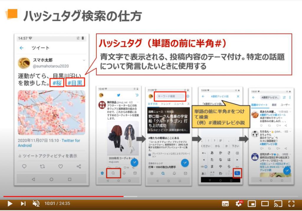The height and width of the screenshot is (211, 302).
Task: Click the heart icon to like the tweet
Action: pos(61,167)
